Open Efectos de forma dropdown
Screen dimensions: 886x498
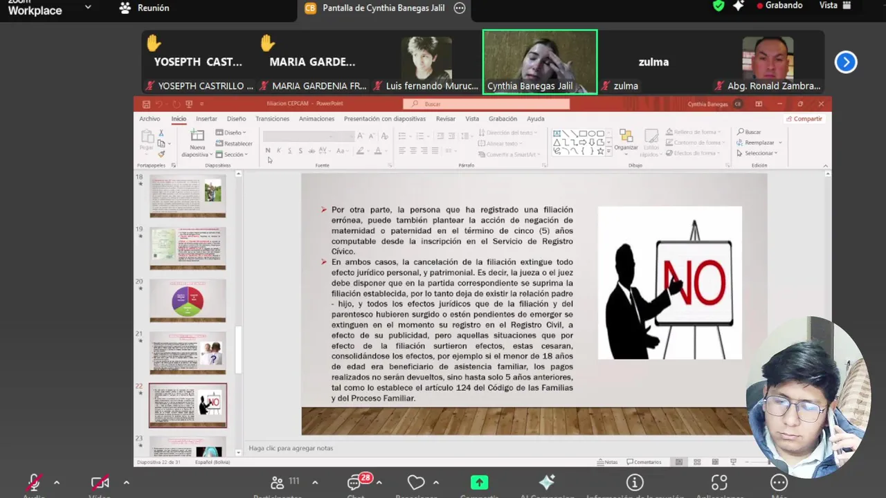click(692, 153)
